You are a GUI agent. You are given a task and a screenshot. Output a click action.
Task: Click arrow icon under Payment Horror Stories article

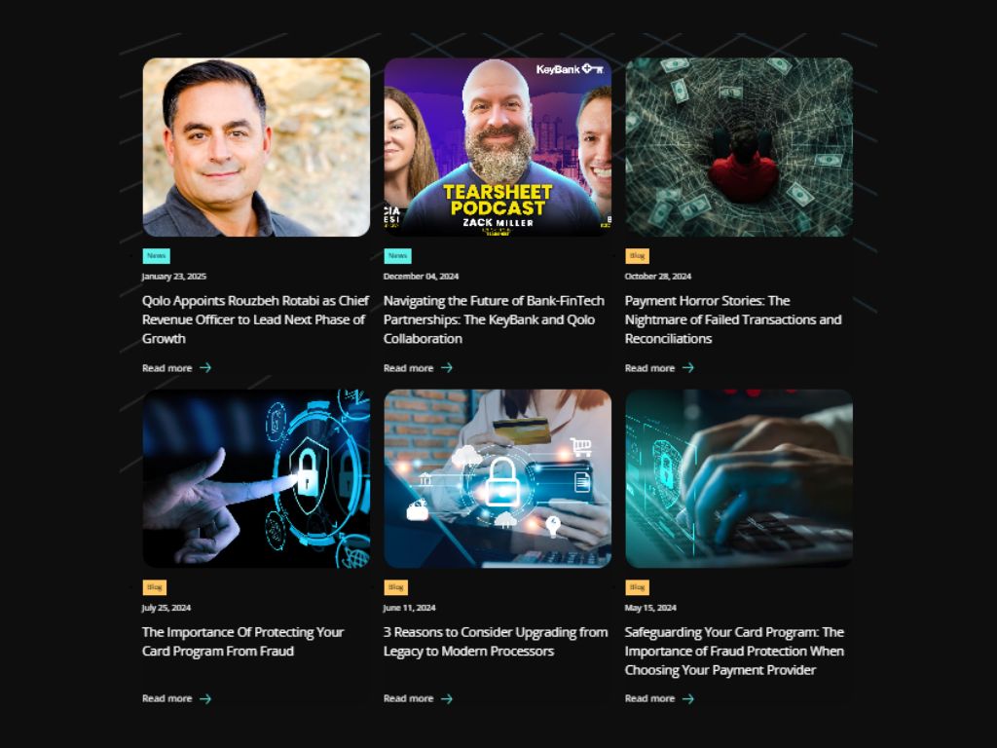(x=688, y=367)
